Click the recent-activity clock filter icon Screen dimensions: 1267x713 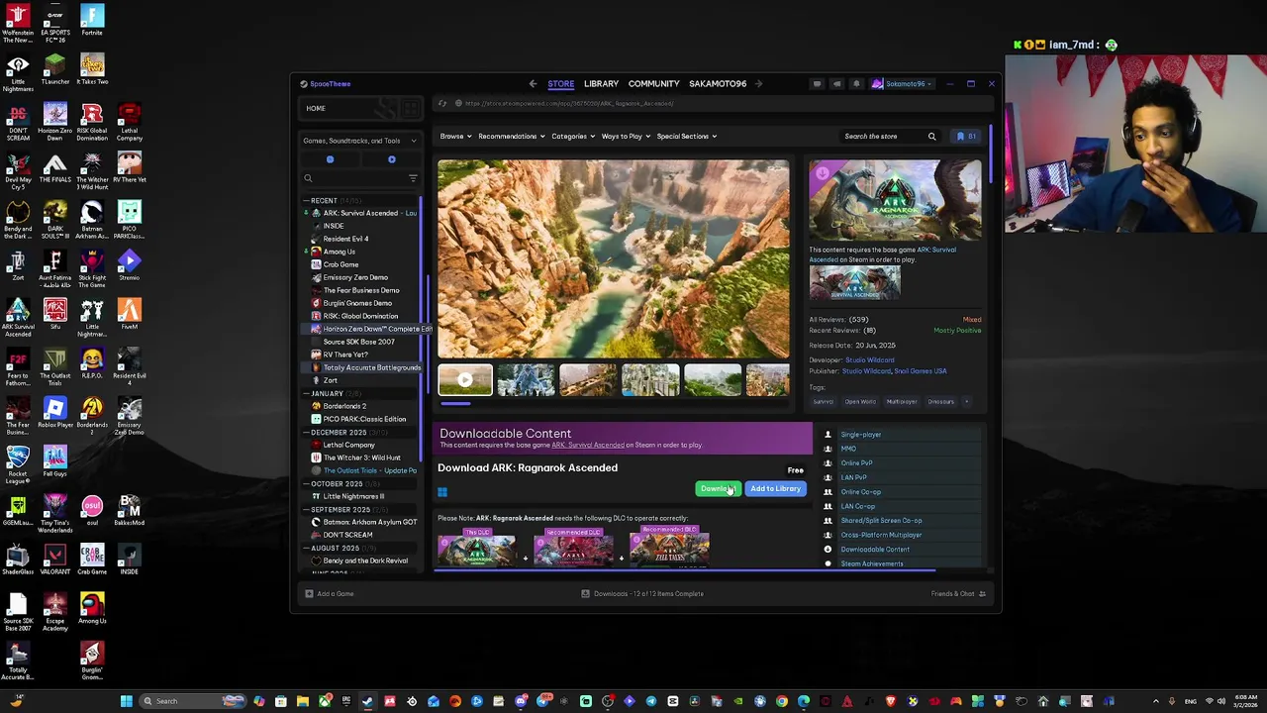tap(330, 159)
